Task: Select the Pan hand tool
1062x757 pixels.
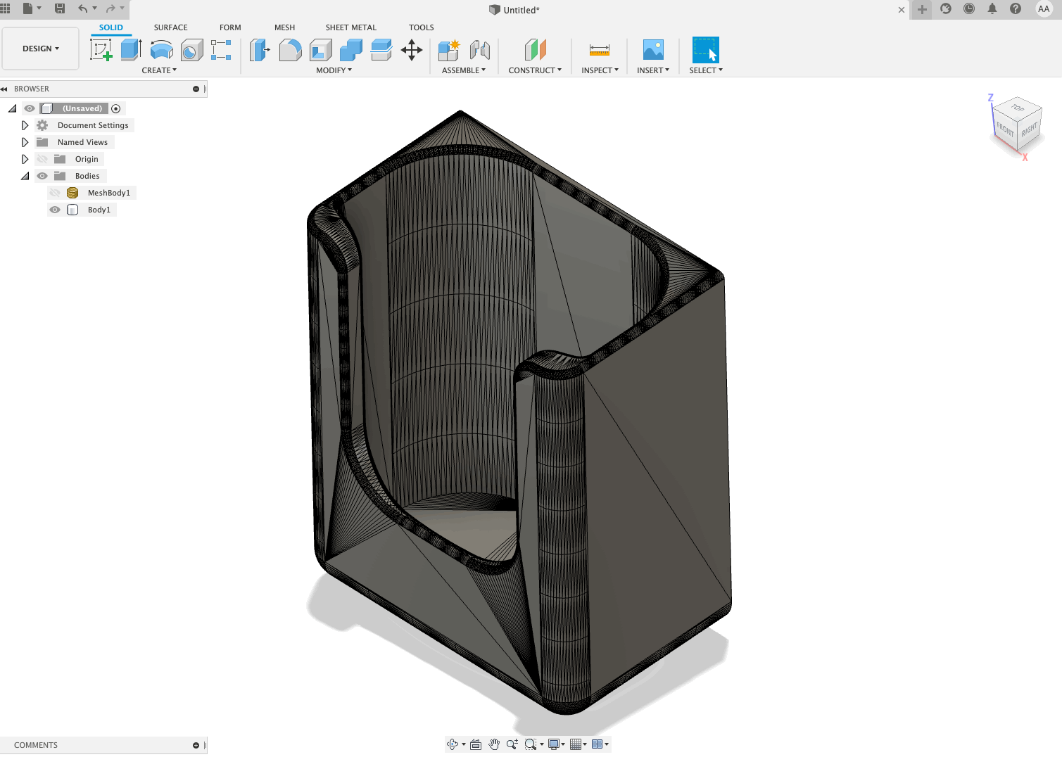Action: click(x=494, y=744)
